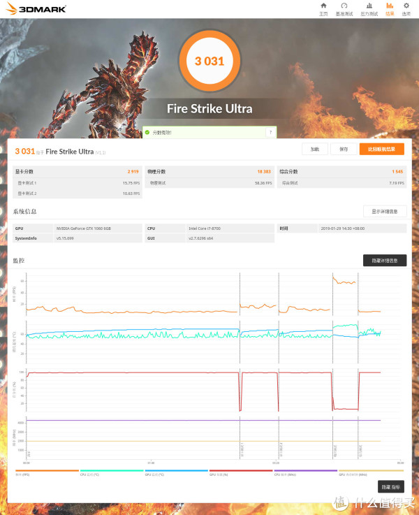The width and height of the screenshot is (419, 515).
Task: Select GUI version v2.7.6296 s64
Action: click(201, 238)
